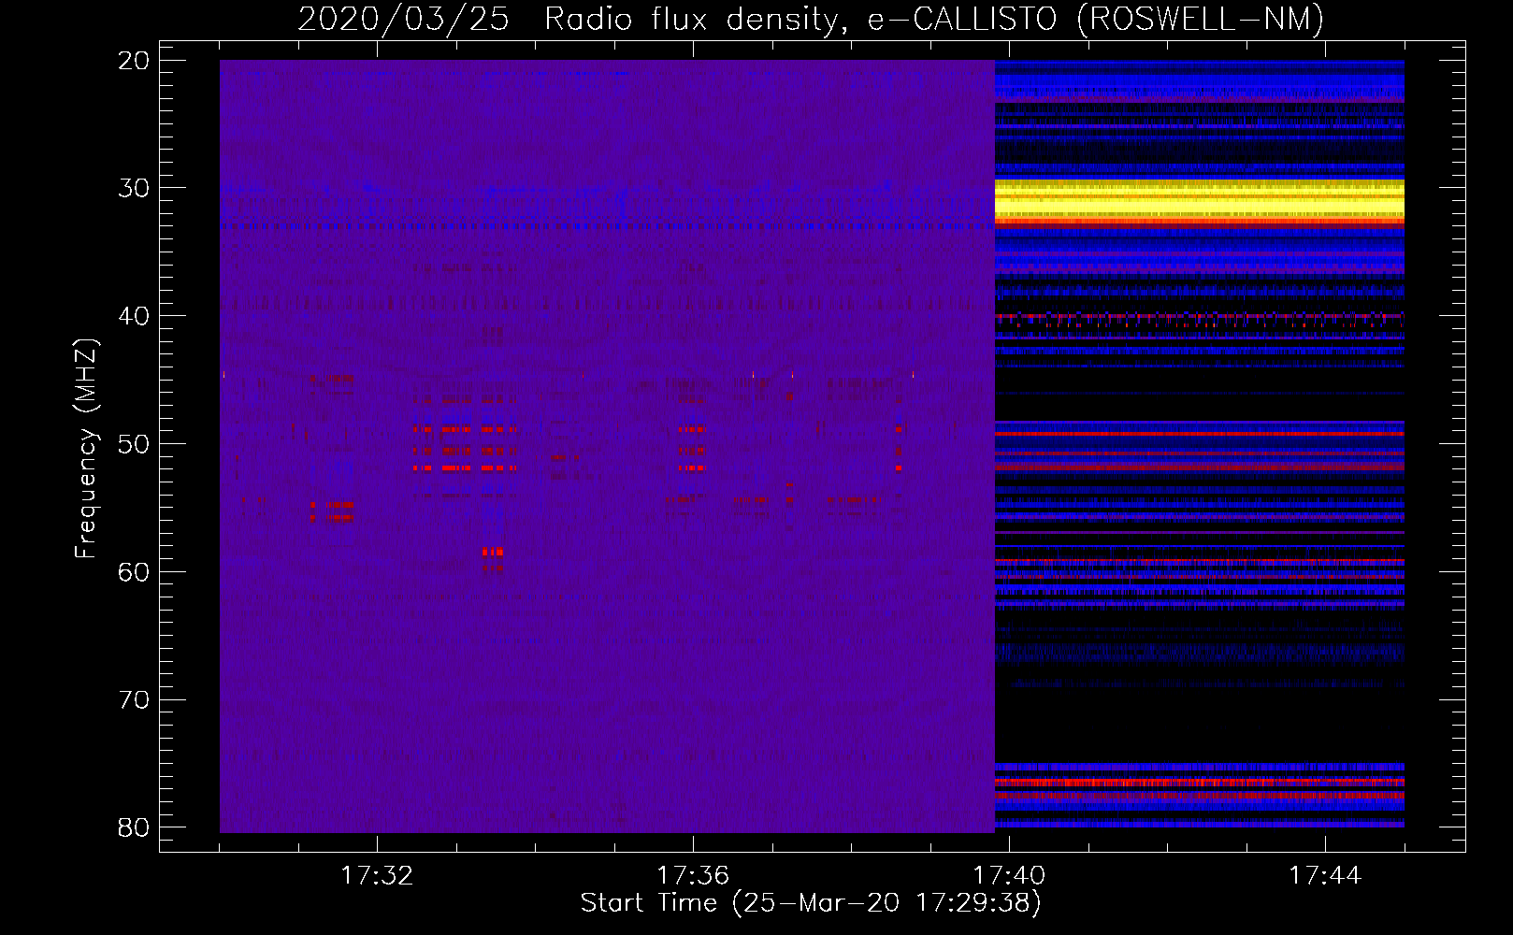
Task: Click the 'Start Time (25-Mar-20 17:29:38)' label
Action: click(810, 902)
